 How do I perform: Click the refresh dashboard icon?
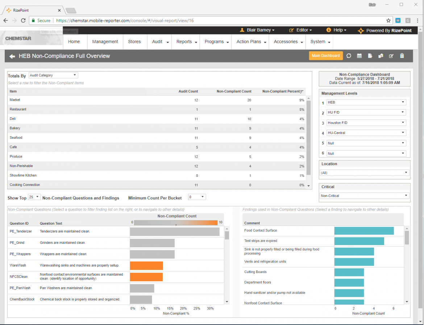[349, 56]
